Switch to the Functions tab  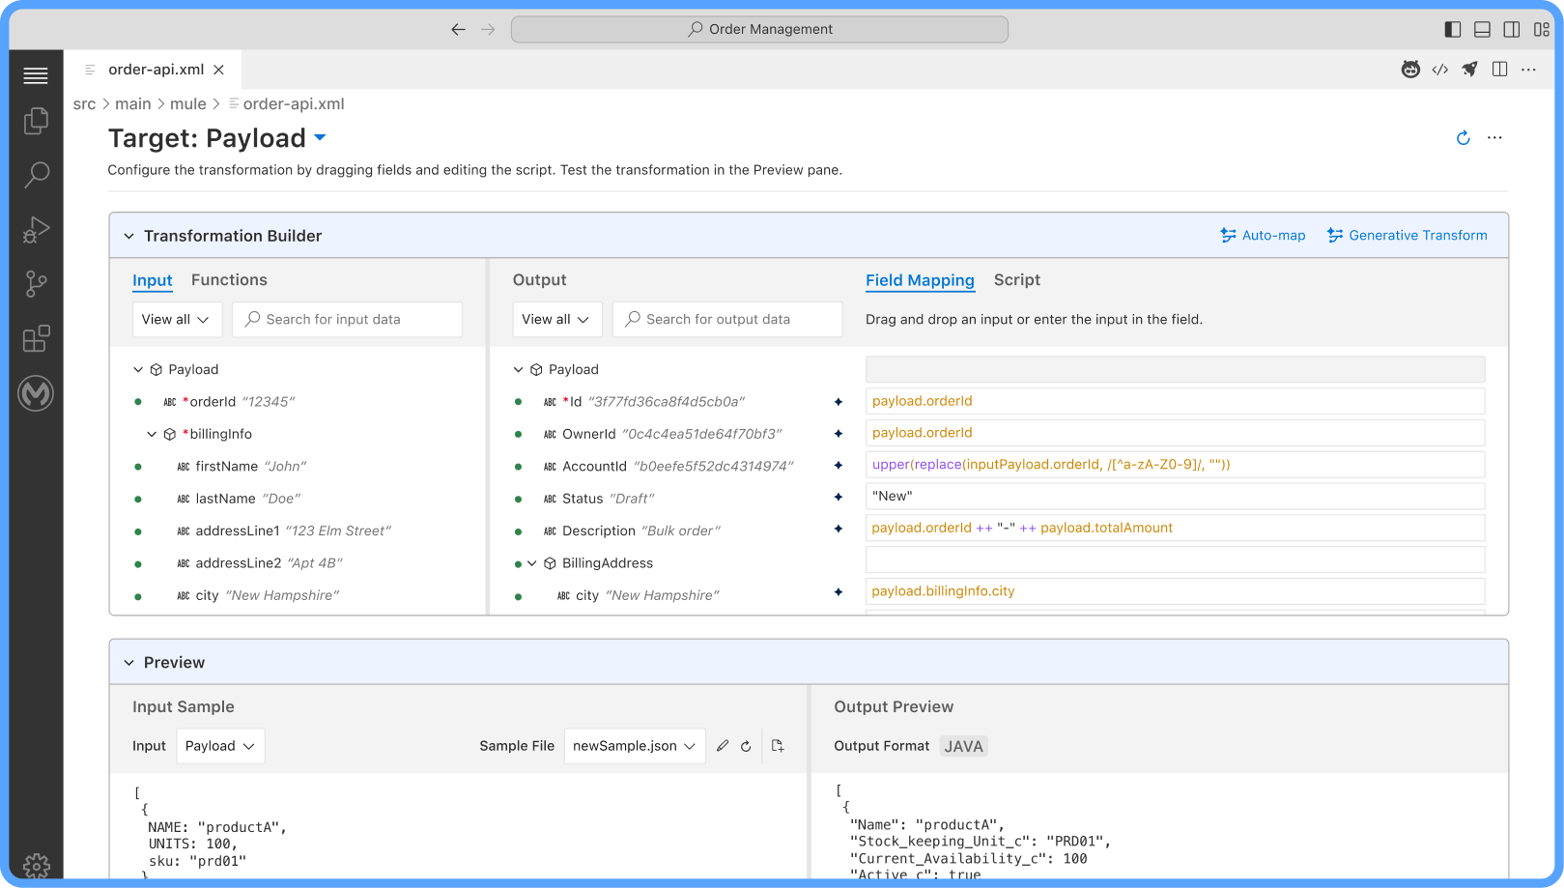[229, 280]
